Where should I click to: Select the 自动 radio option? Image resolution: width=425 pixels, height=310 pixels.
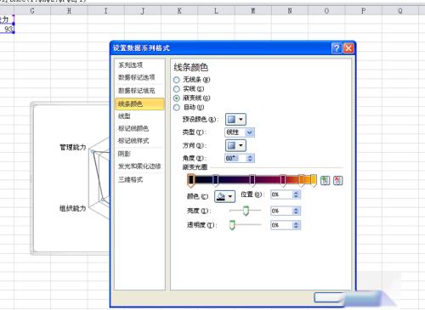pos(177,108)
